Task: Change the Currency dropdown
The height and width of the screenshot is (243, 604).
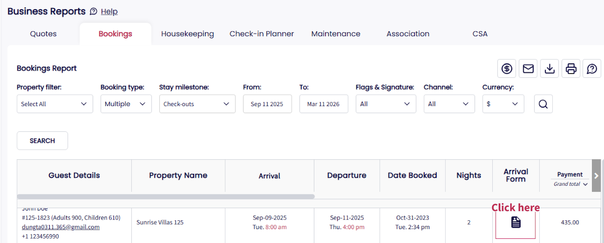Action: coord(503,104)
